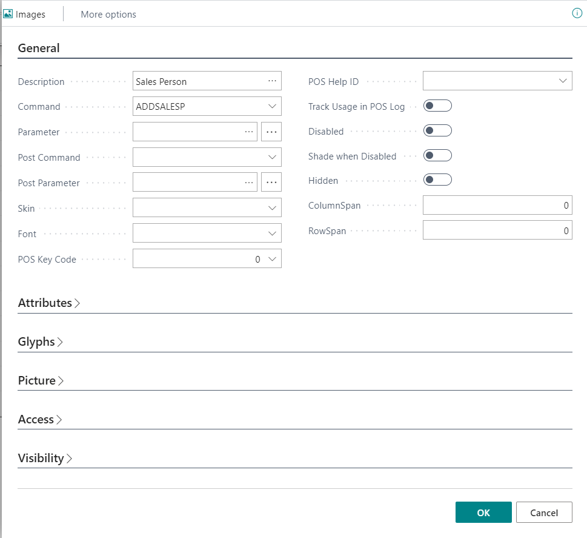Screen dimensions: 587x538
Task: Expand the Glyphs section
Action: [x=41, y=342]
